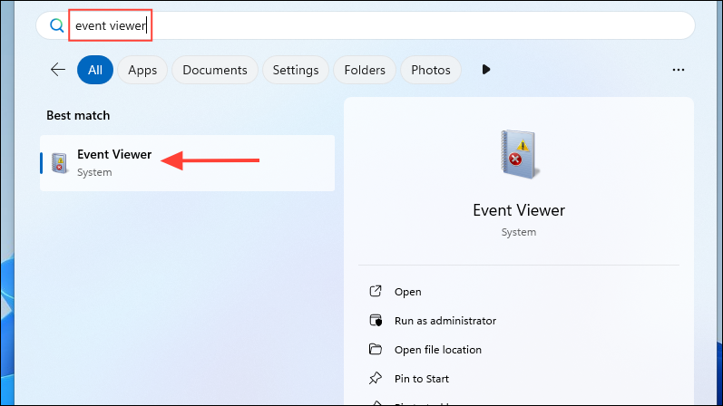Choose the Photos filter tab
723x406 pixels.
pos(431,70)
